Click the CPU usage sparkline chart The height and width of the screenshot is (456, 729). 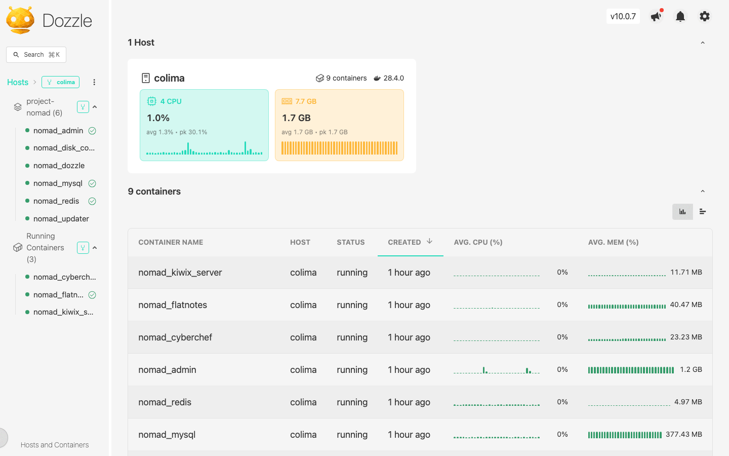pos(204,148)
